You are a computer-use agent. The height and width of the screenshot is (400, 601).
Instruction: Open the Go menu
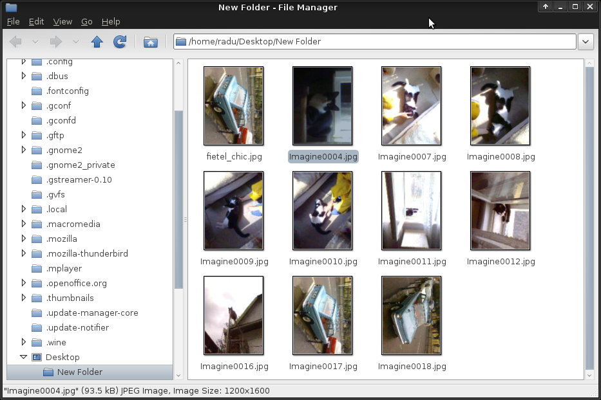(x=87, y=21)
